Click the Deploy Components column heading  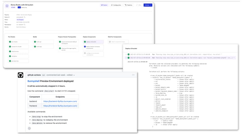89,37
